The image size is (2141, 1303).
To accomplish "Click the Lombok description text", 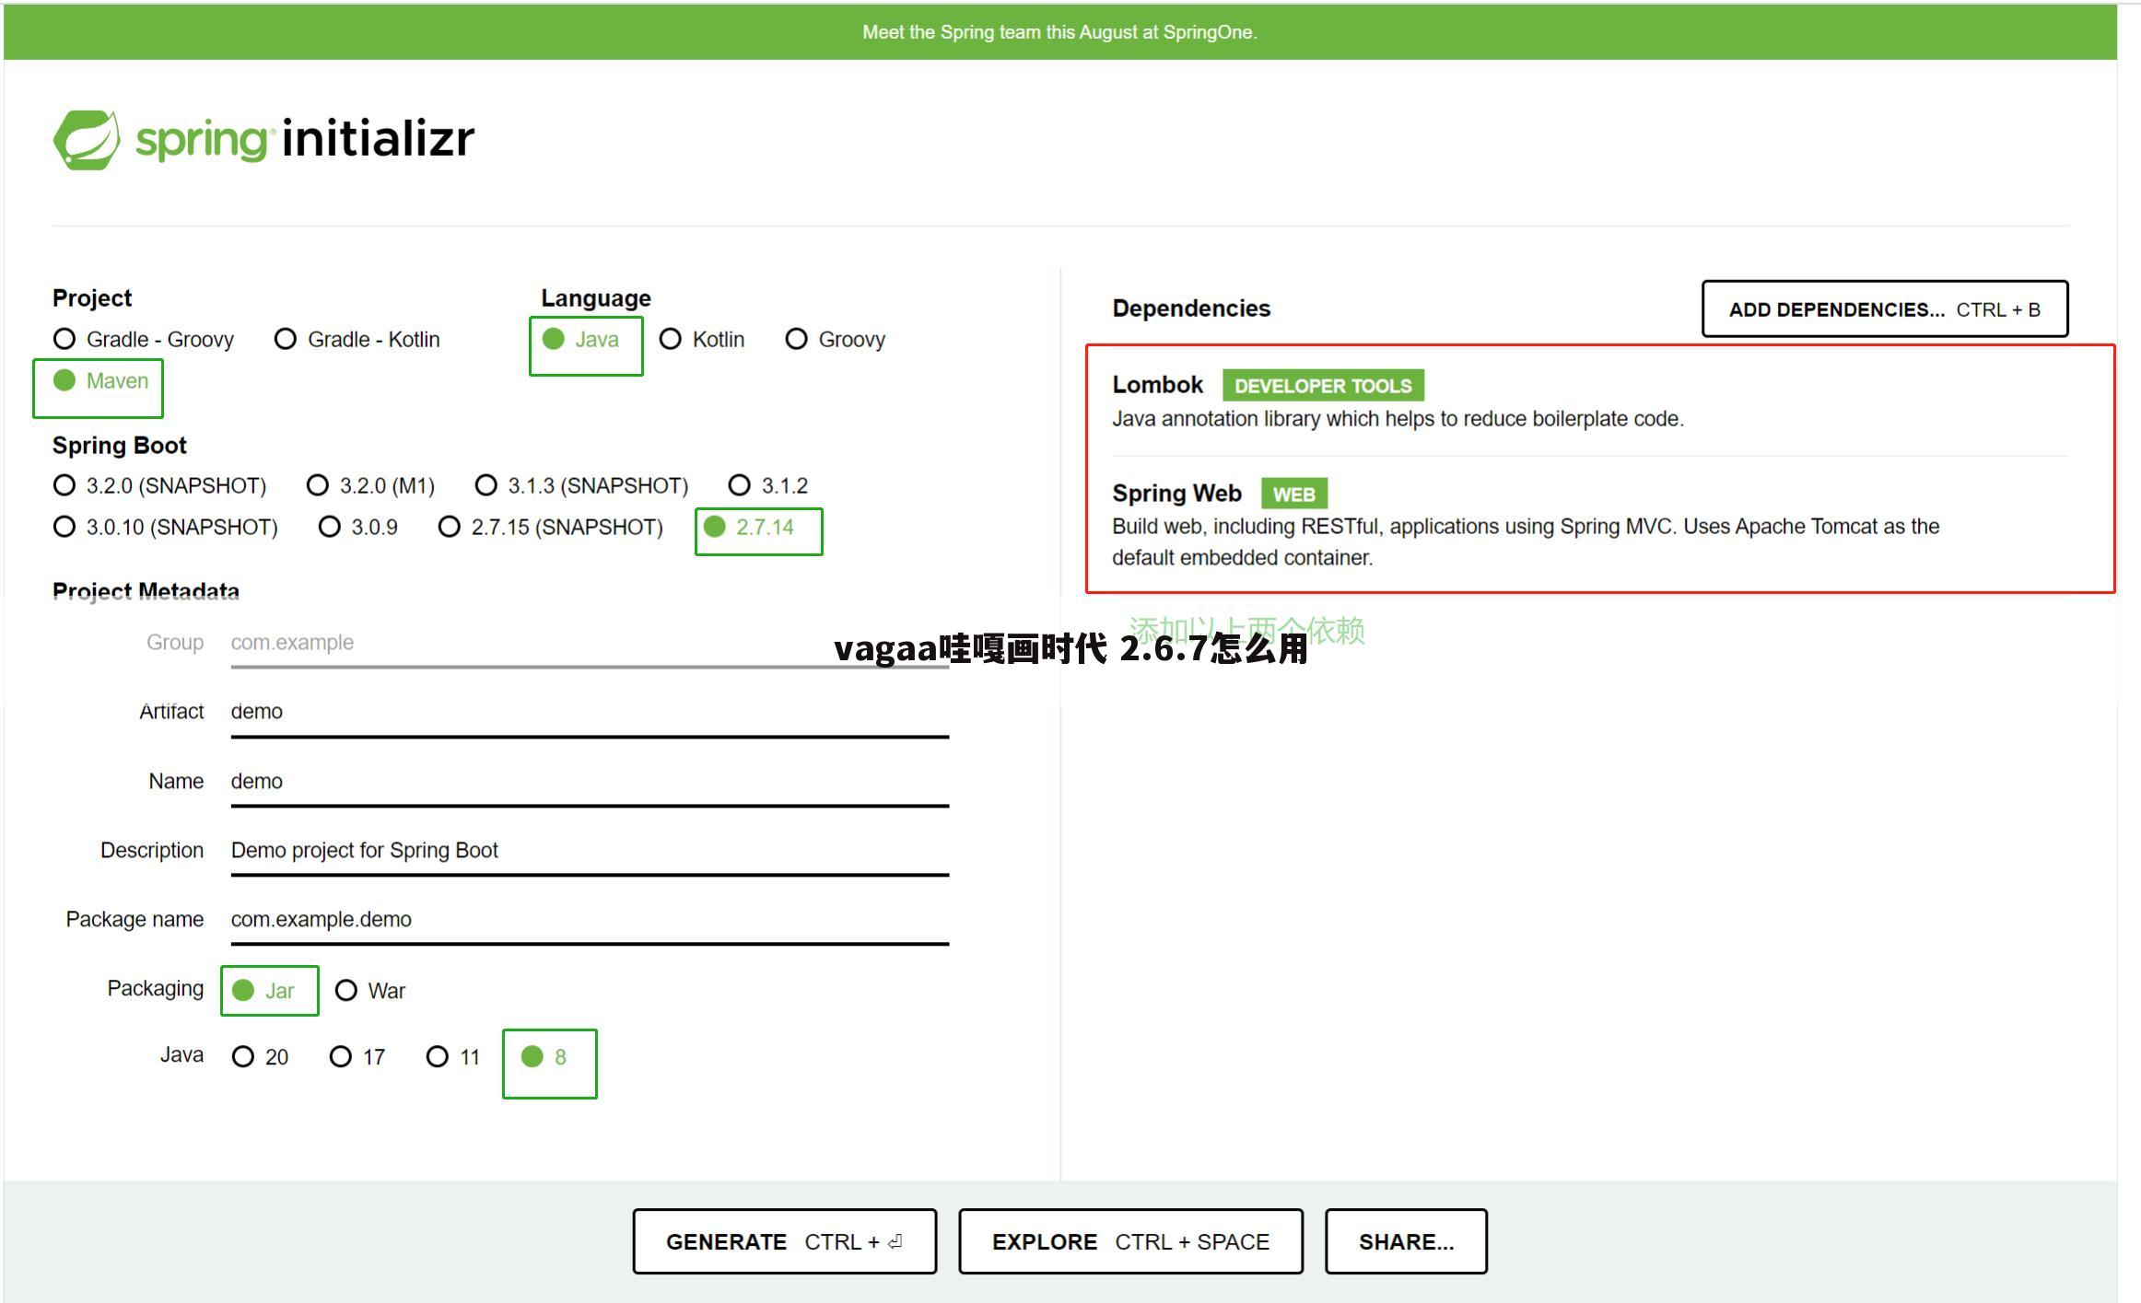I will point(1398,419).
